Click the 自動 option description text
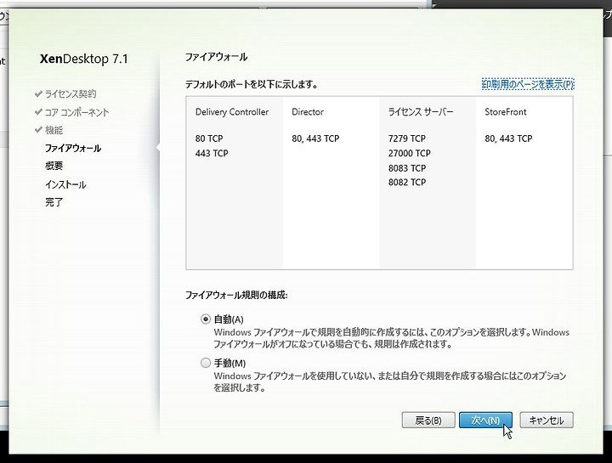The width and height of the screenshot is (612, 463). tap(392, 338)
